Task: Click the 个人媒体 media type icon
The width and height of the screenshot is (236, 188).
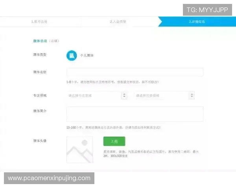Action: point(72,56)
